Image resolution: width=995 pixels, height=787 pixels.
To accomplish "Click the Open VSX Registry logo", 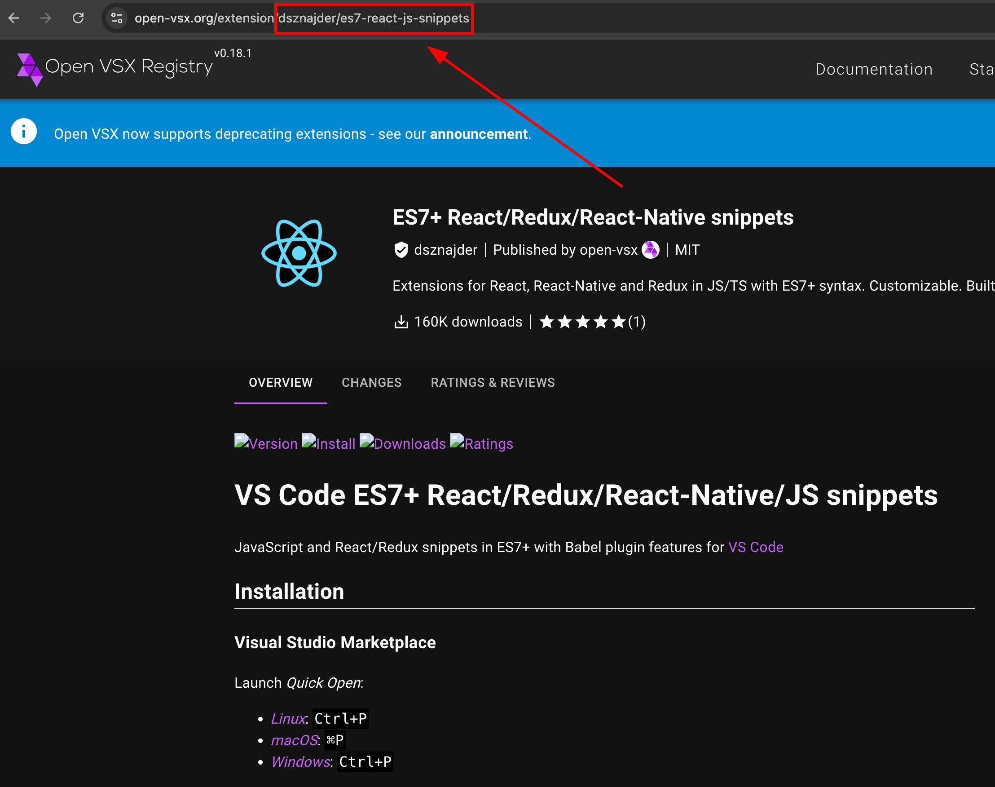I will pyautogui.click(x=114, y=69).
